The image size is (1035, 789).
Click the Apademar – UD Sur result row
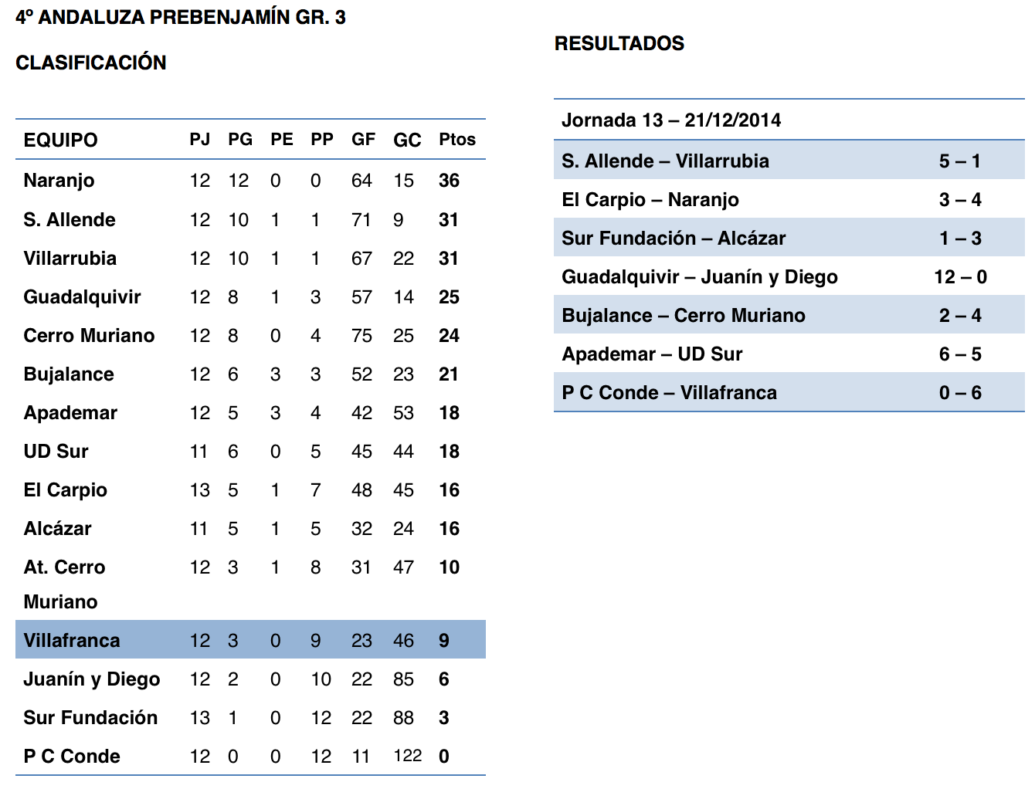(x=789, y=354)
